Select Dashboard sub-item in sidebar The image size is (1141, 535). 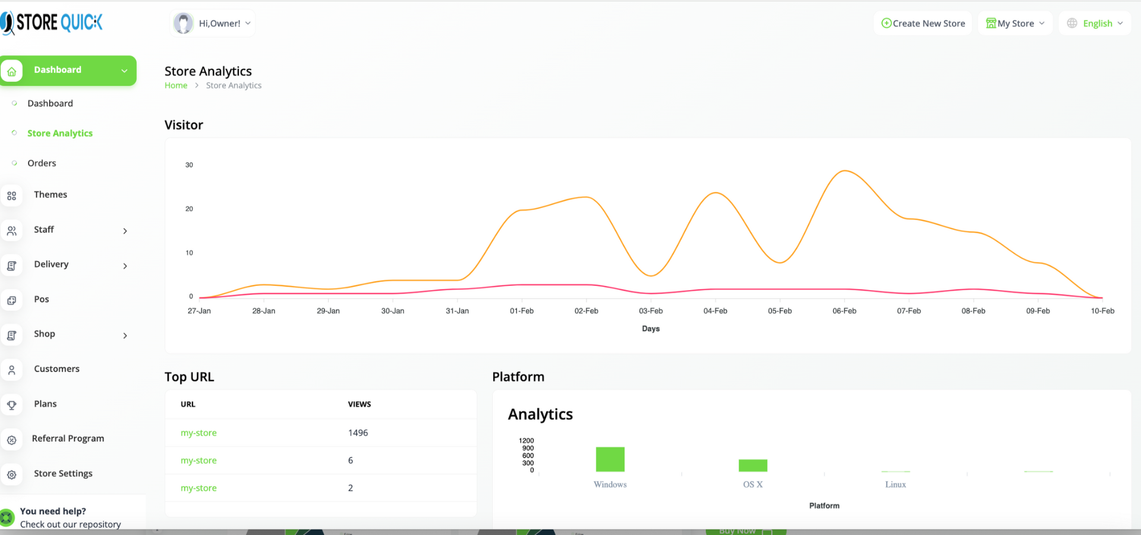point(50,103)
